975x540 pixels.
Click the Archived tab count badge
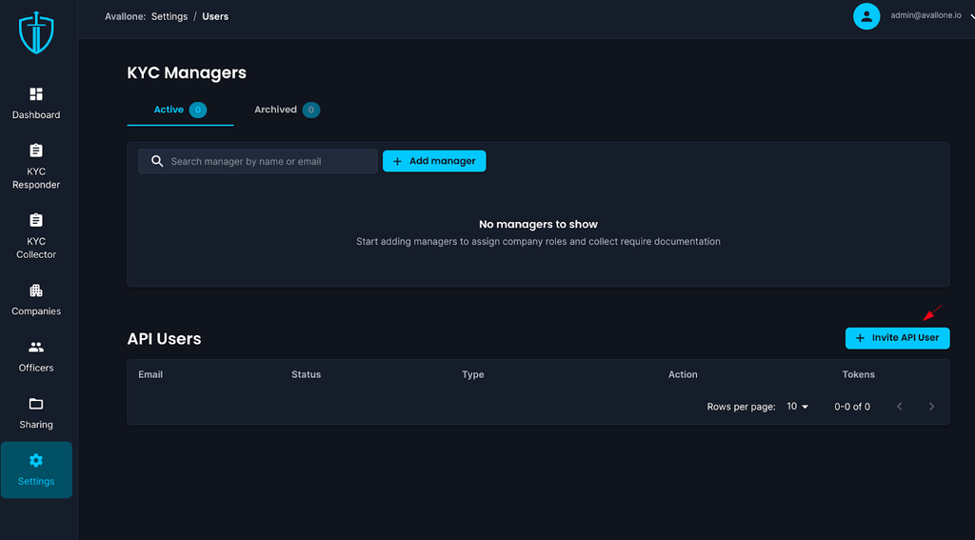(x=311, y=110)
